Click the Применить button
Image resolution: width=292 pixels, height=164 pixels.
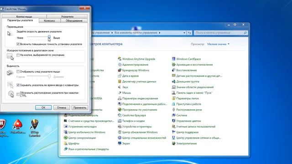80,108
